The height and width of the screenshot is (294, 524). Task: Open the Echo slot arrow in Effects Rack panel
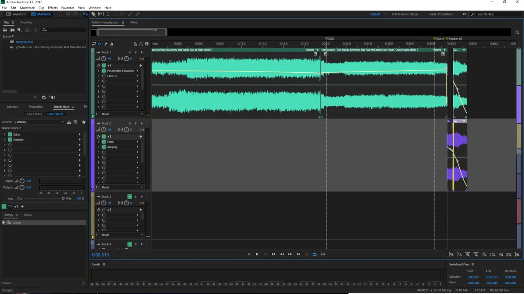coord(80,134)
